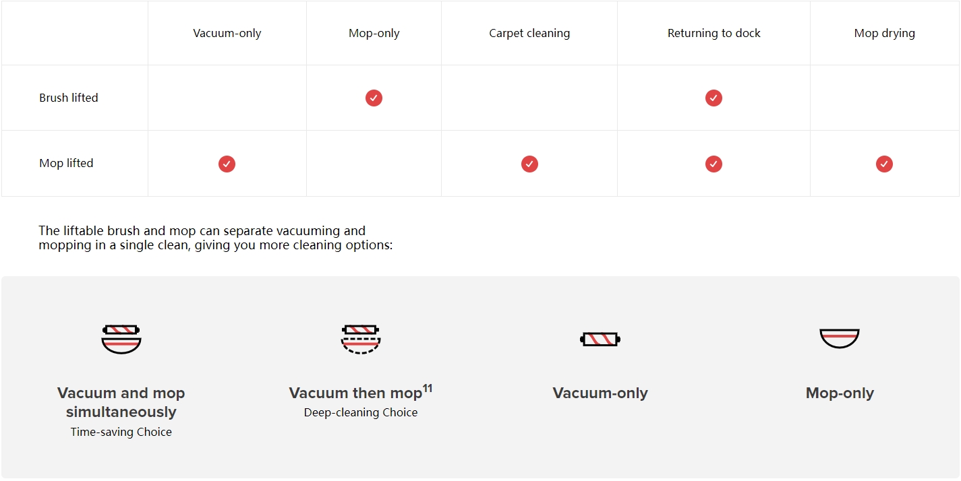Click Mop lifted checkmark under Carpet cleaning
This screenshot has width=961, height=481.
tap(529, 164)
